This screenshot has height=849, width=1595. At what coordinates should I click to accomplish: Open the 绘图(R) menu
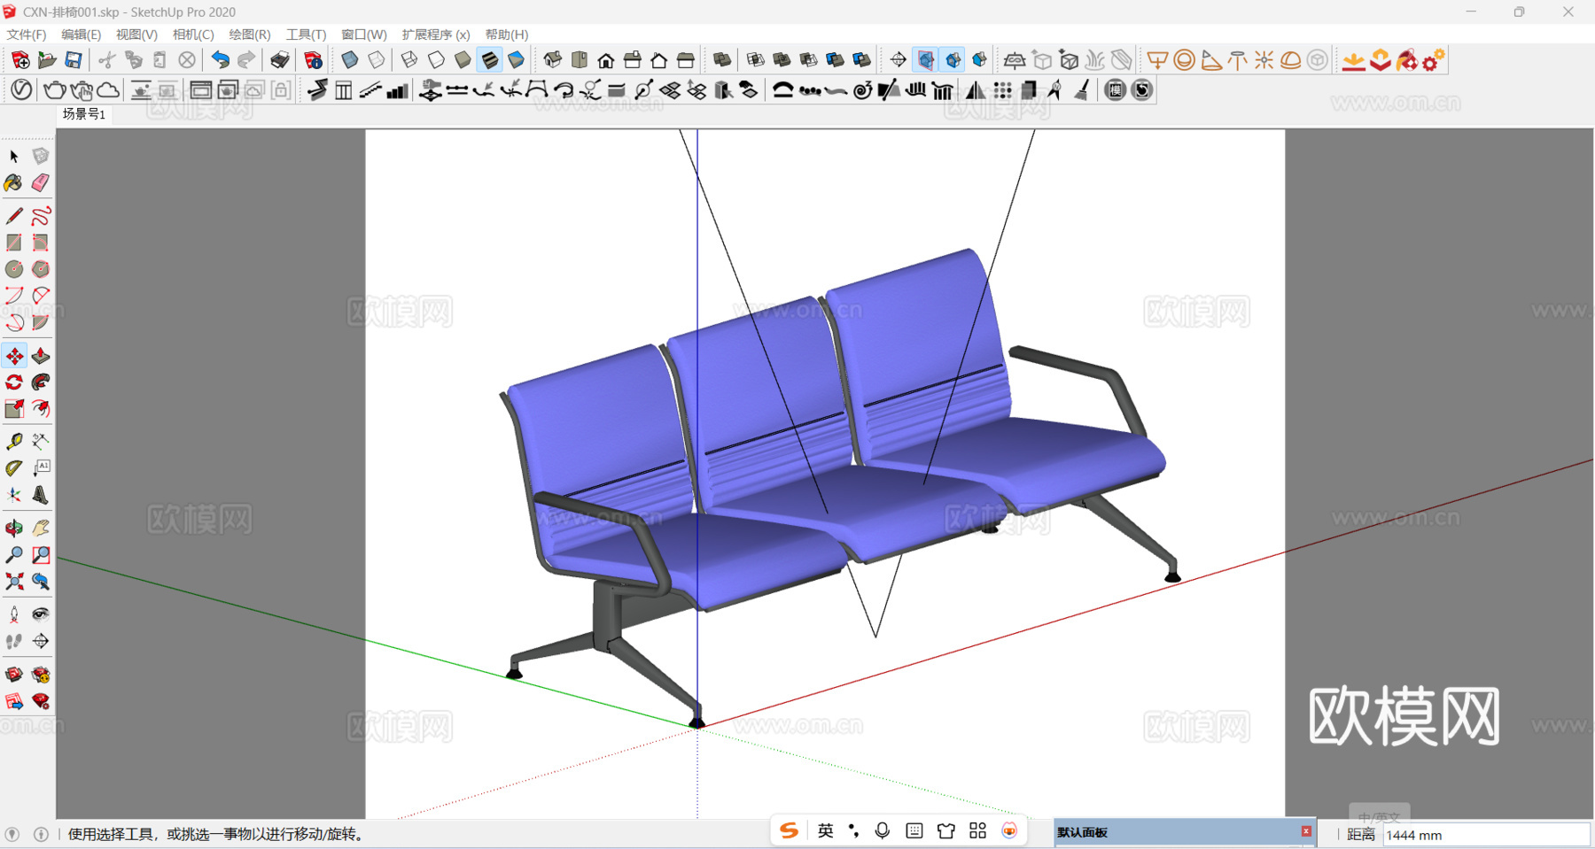250,35
